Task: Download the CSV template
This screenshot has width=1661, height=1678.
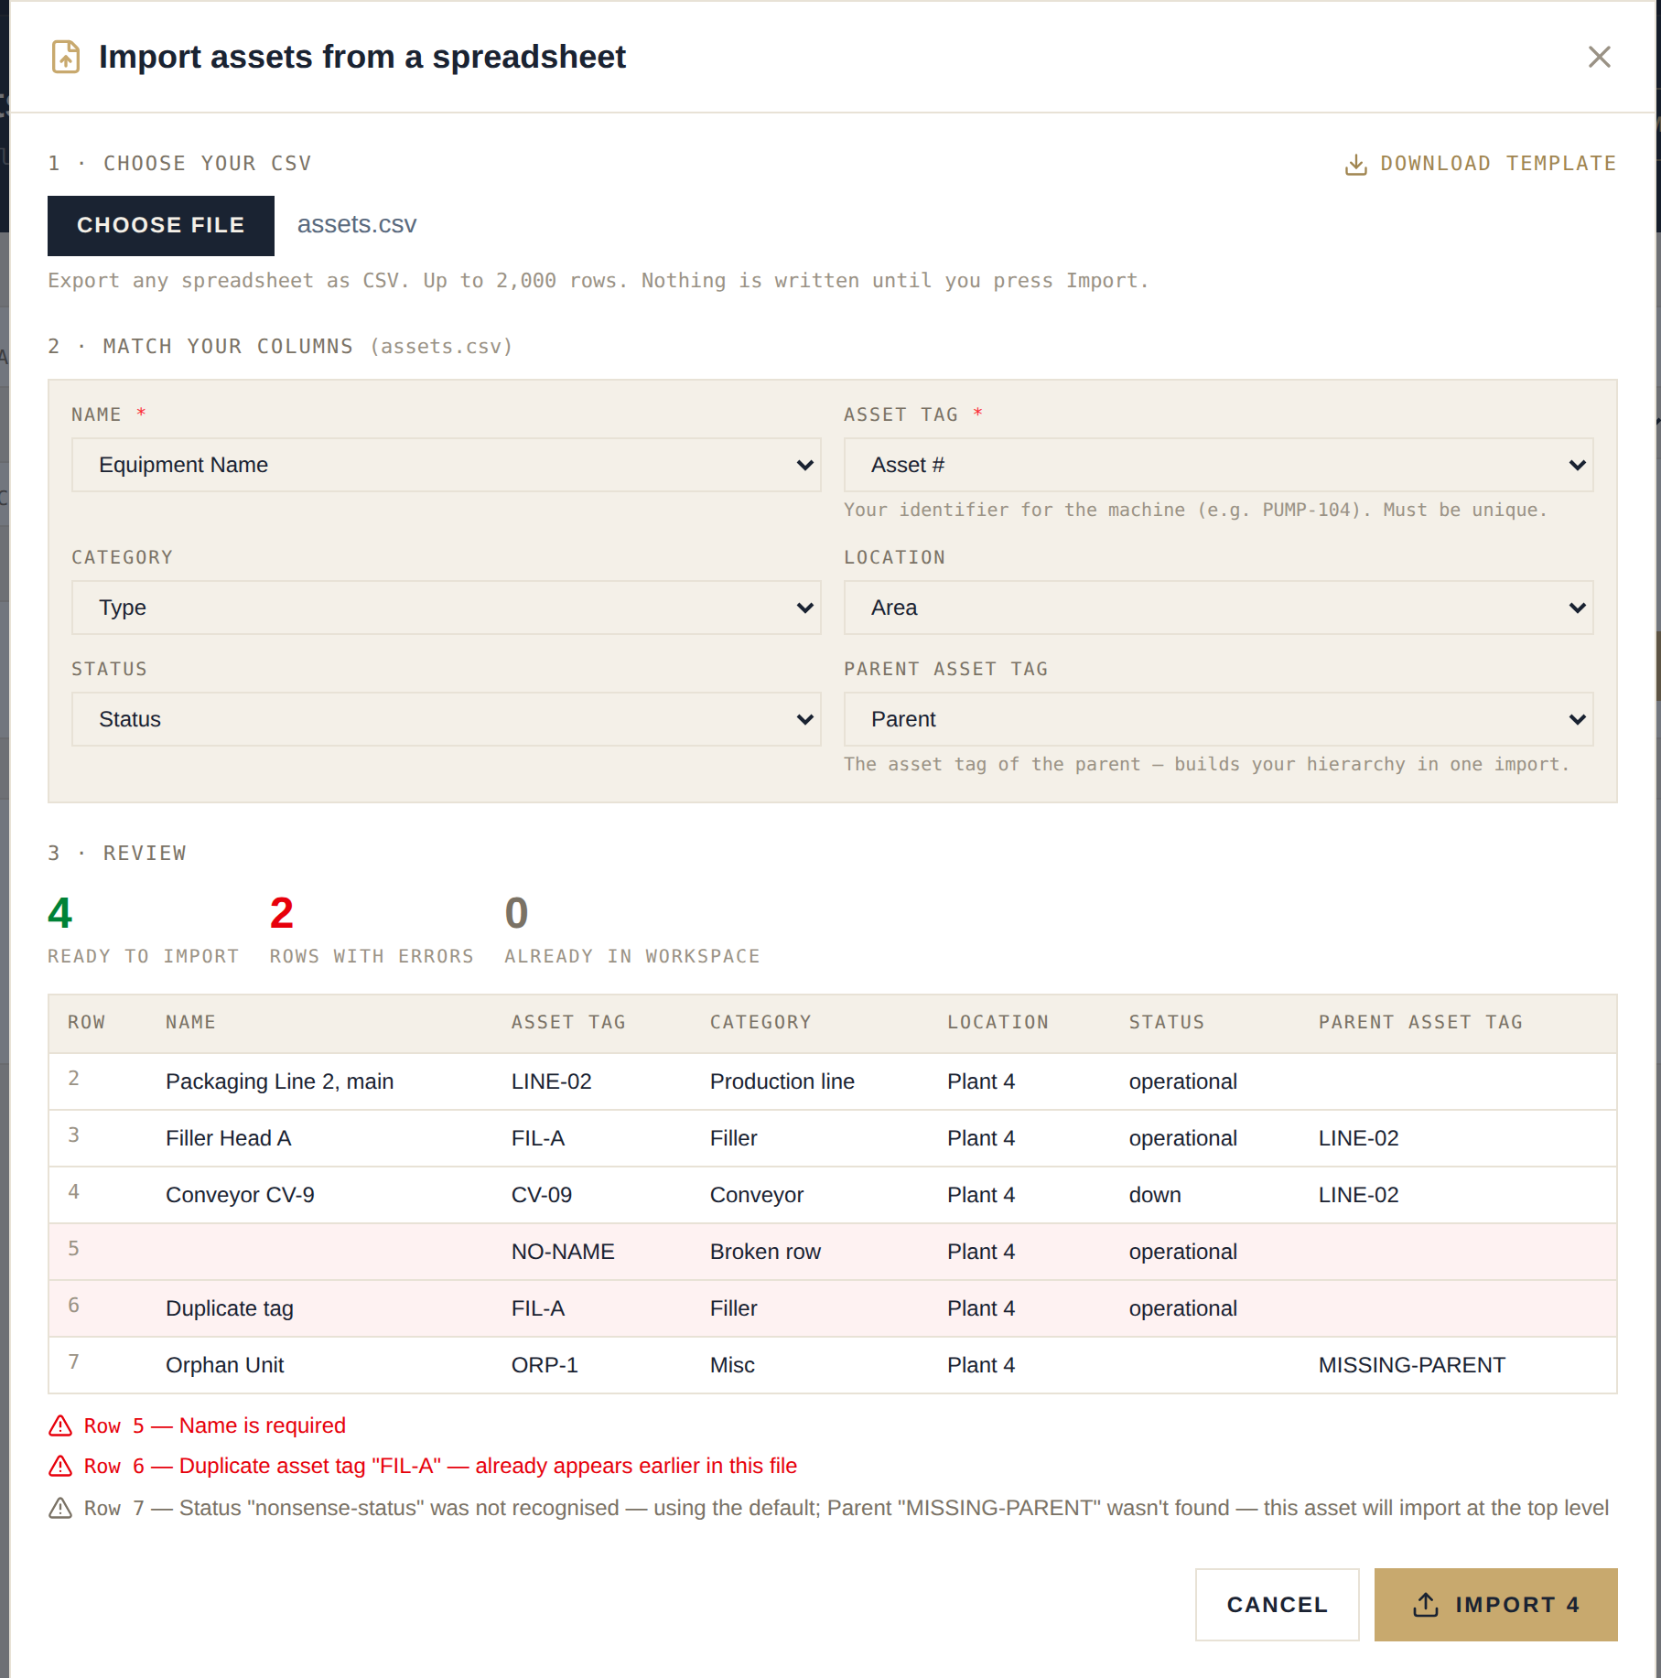Action: pyautogui.click(x=1480, y=164)
